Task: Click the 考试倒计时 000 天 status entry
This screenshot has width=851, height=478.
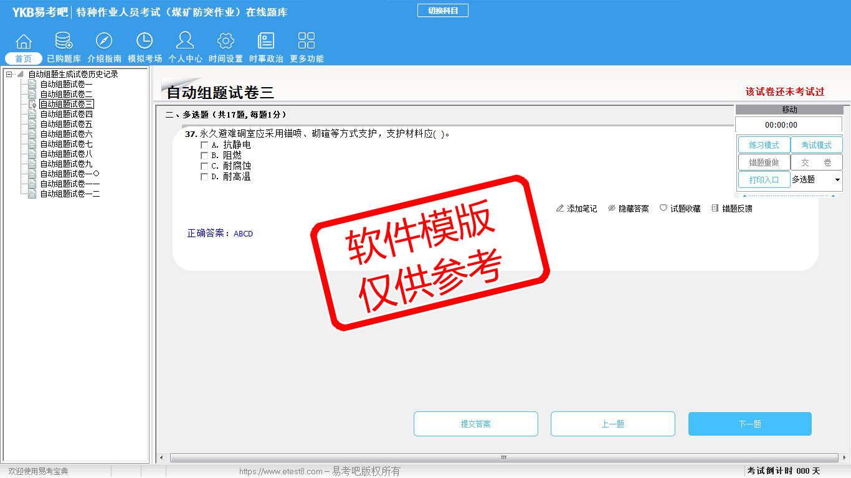Action: tap(784, 471)
